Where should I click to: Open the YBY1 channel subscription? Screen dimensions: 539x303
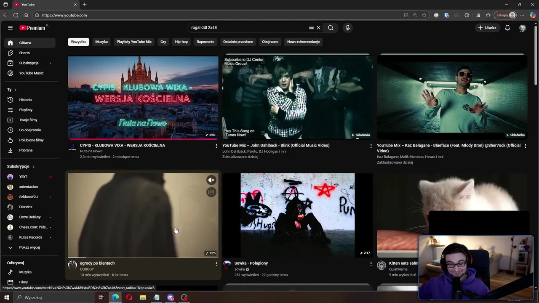[30, 177]
